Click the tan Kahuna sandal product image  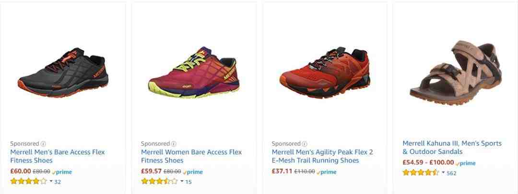456,73
